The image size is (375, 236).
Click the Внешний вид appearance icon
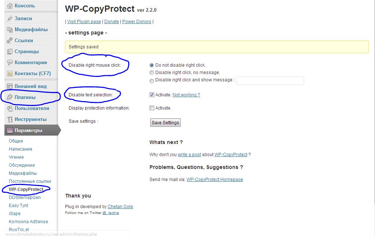tap(10, 86)
